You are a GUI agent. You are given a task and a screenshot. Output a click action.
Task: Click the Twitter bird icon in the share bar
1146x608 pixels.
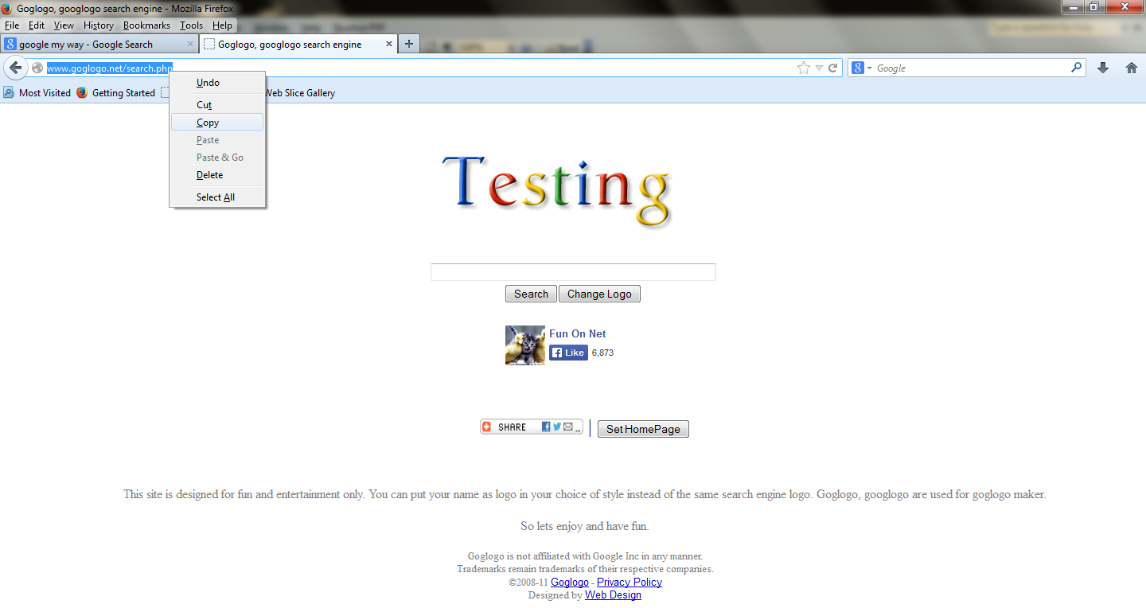tap(557, 427)
